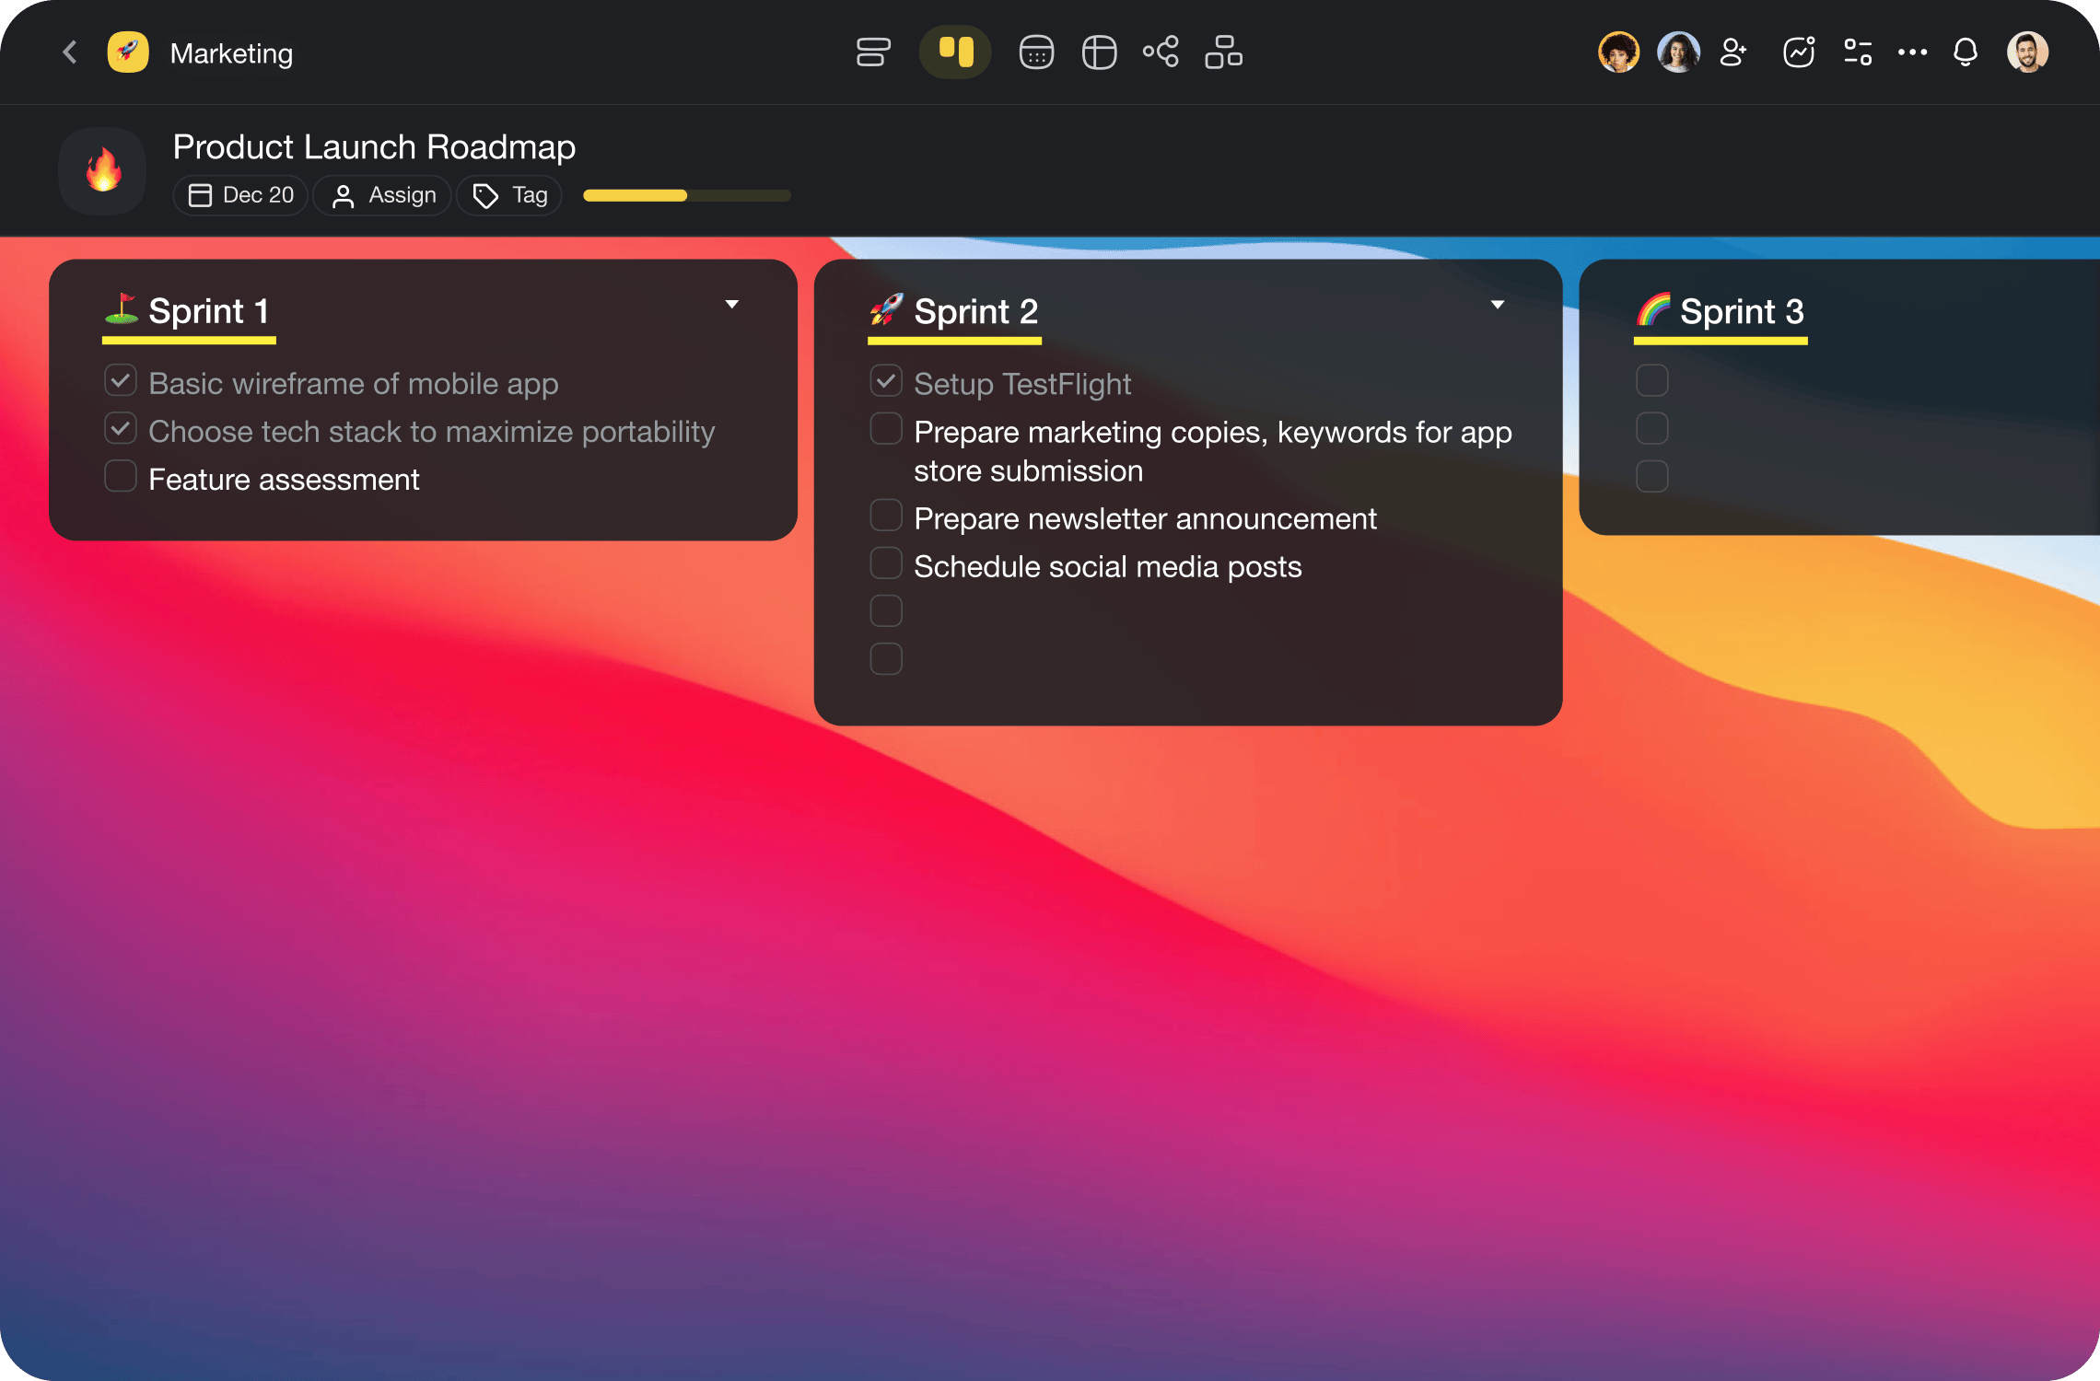The width and height of the screenshot is (2100, 1381).
Task: Switch to the table view icon
Action: point(1099,52)
